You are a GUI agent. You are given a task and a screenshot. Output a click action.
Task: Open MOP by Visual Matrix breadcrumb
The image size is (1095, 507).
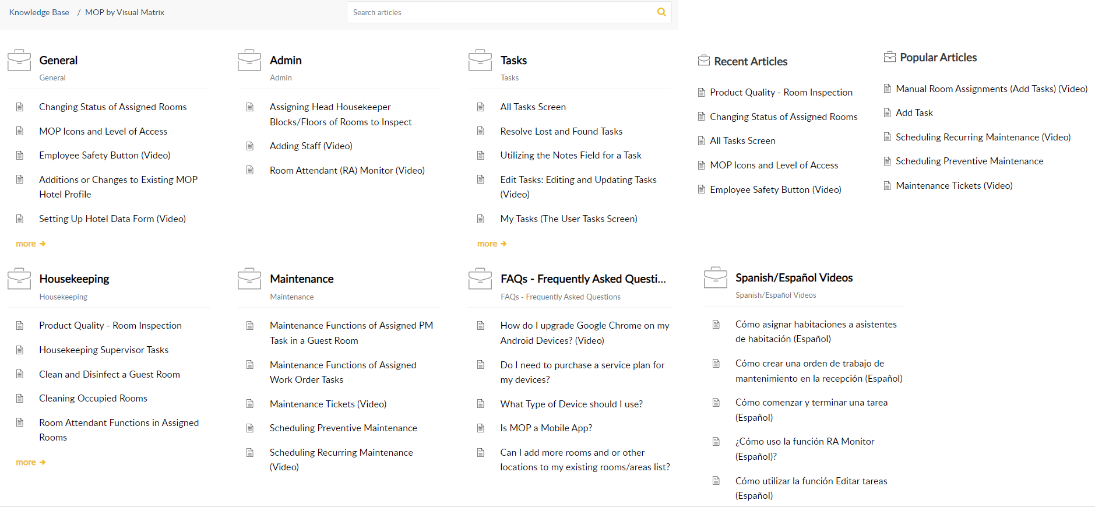[x=125, y=12]
